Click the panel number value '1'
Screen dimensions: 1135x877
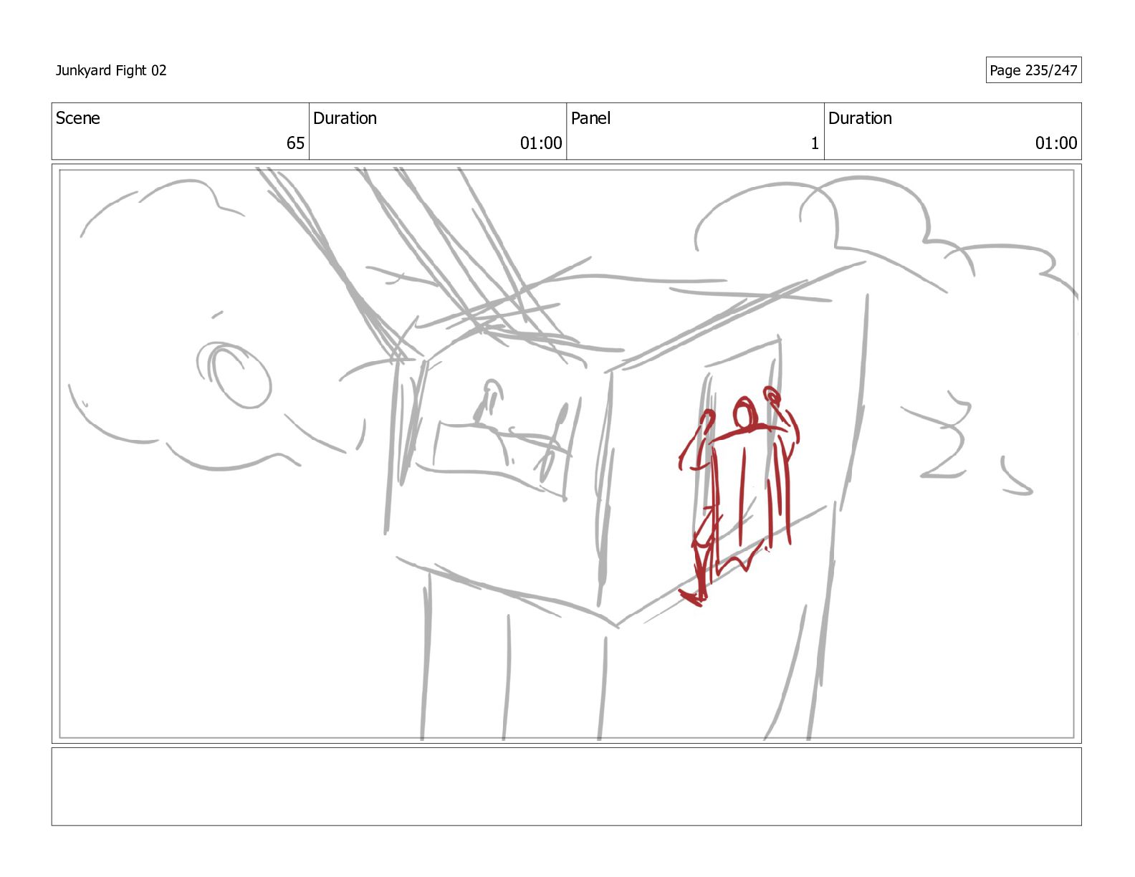point(814,143)
